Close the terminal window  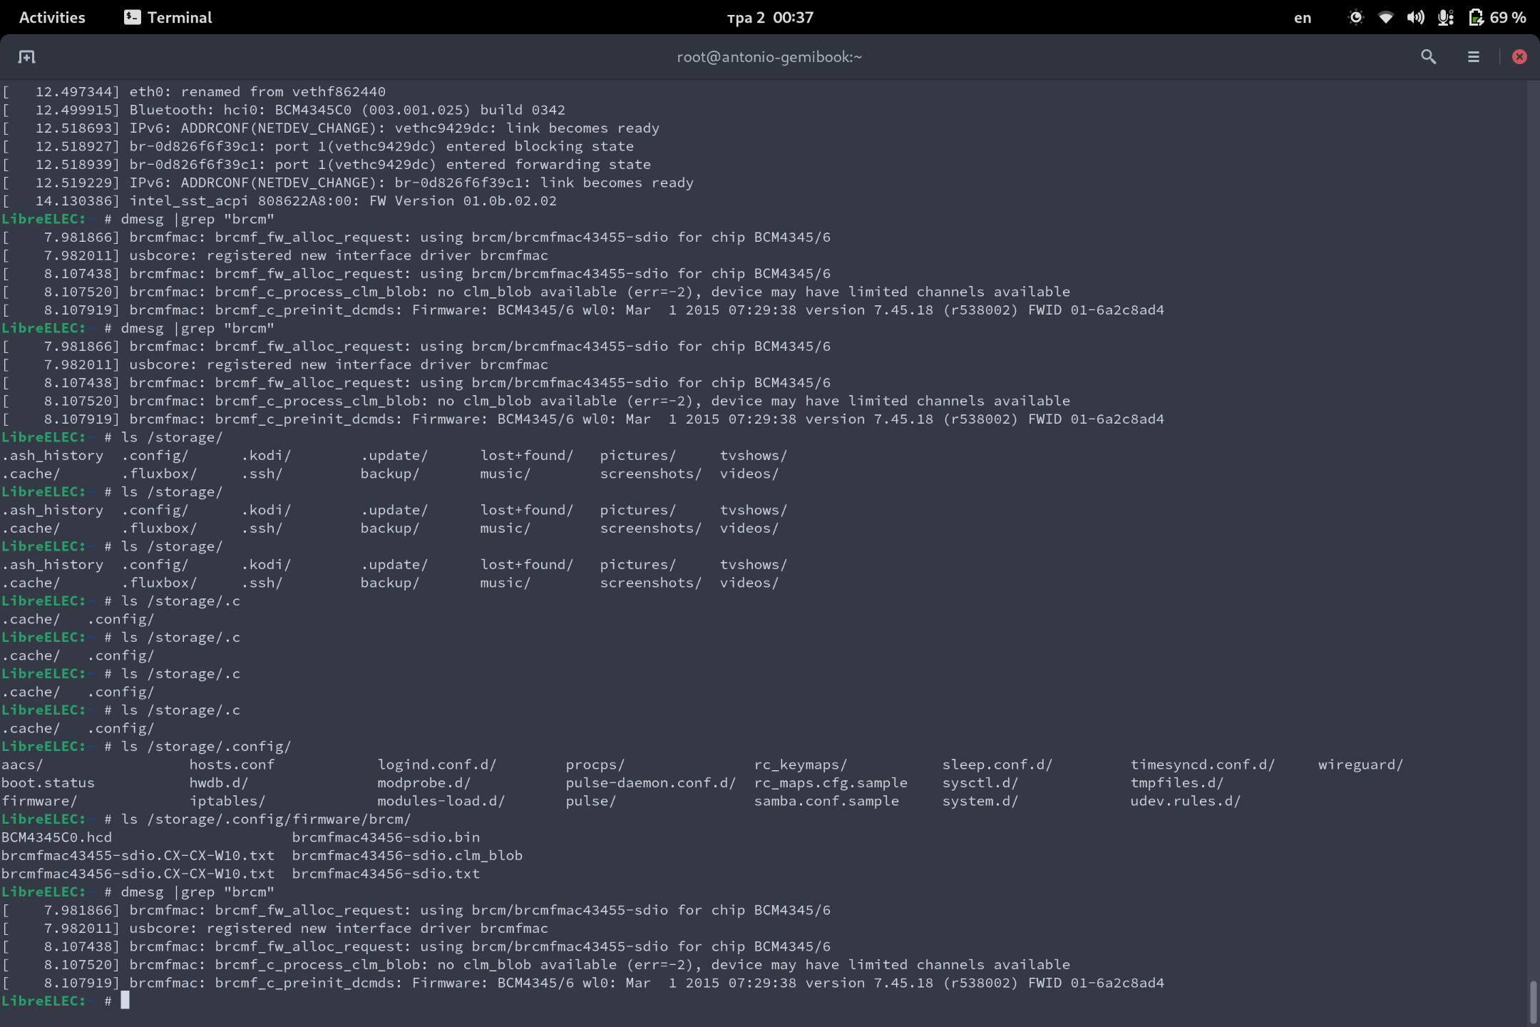[1519, 57]
